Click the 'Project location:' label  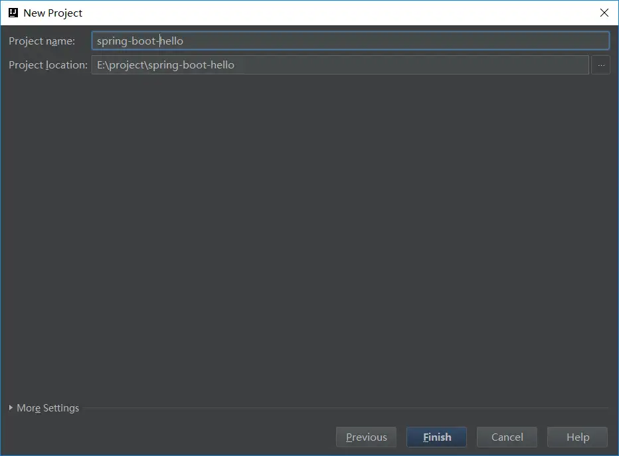48,65
